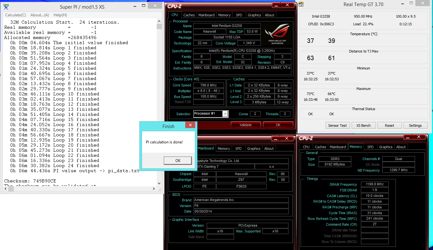Image resolution: width=433 pixels, height=250 pixels.
Task: Open the About...(A) menu in Super PI
Action: tap(40, 15)
